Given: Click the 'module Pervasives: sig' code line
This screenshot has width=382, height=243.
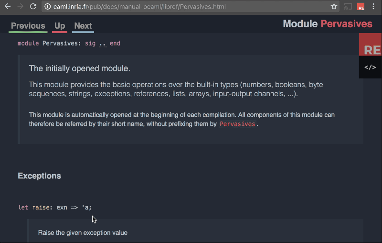Looking at the screenshot, I should click(x=69, y=44).
